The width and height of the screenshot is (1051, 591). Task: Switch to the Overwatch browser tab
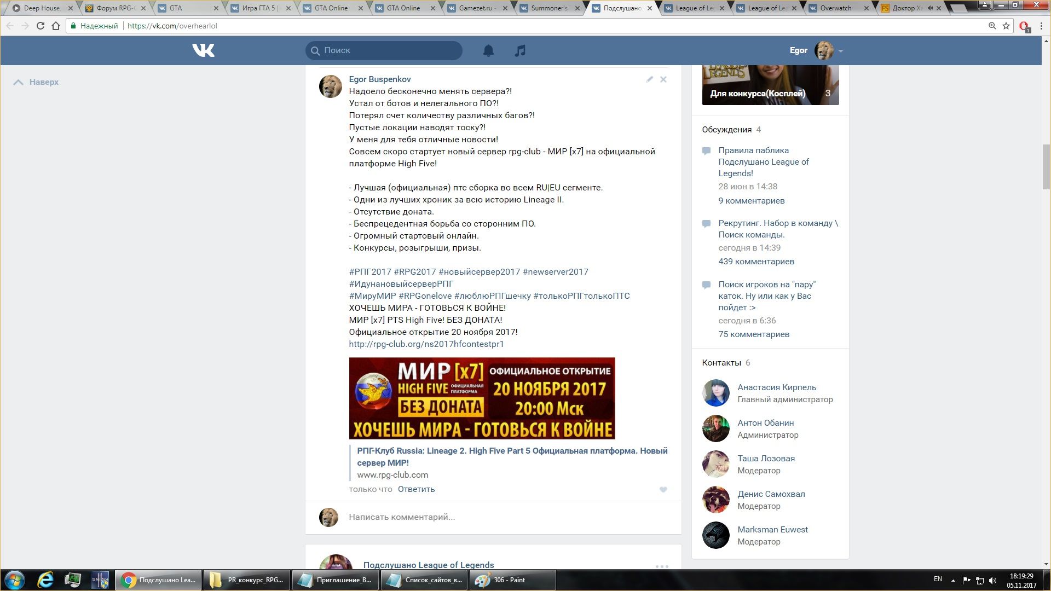835,8
